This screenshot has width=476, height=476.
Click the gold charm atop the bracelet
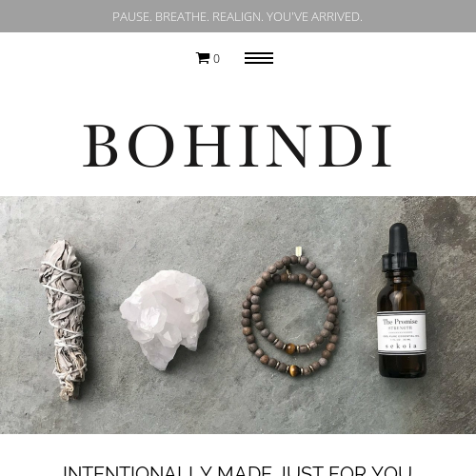point(298,251)
